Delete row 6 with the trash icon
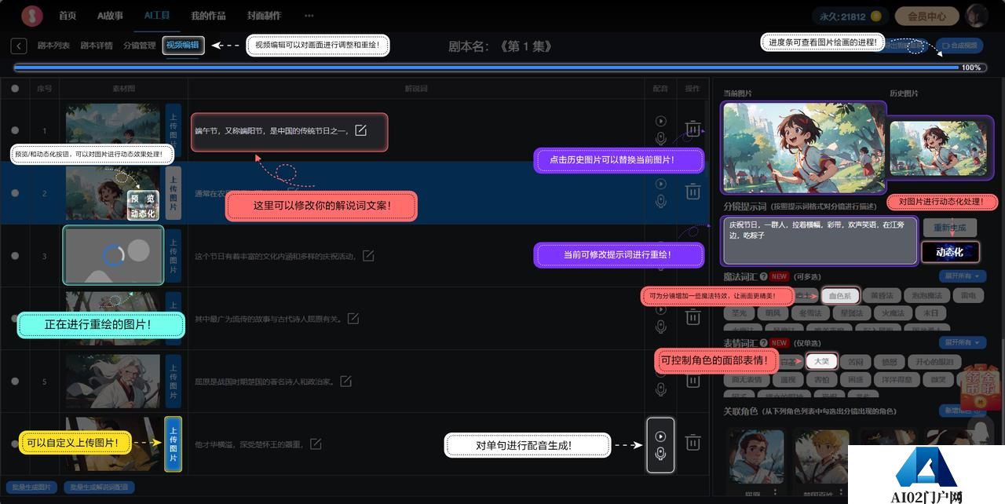This screenshot has width=1005, height=504. (x=693, y=443)
